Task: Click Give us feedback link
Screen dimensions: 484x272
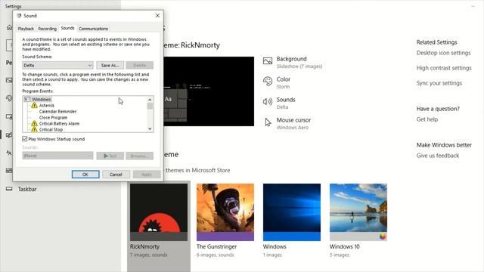Action: pos(438,156)
